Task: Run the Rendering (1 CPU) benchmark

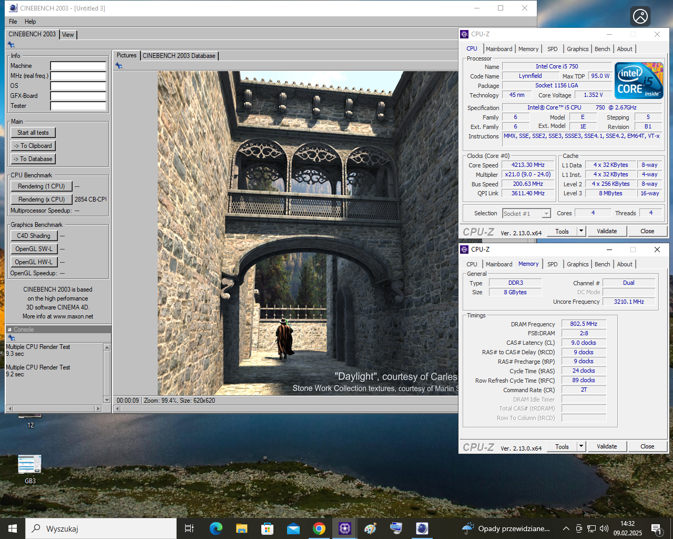Action: click(42, 186)
